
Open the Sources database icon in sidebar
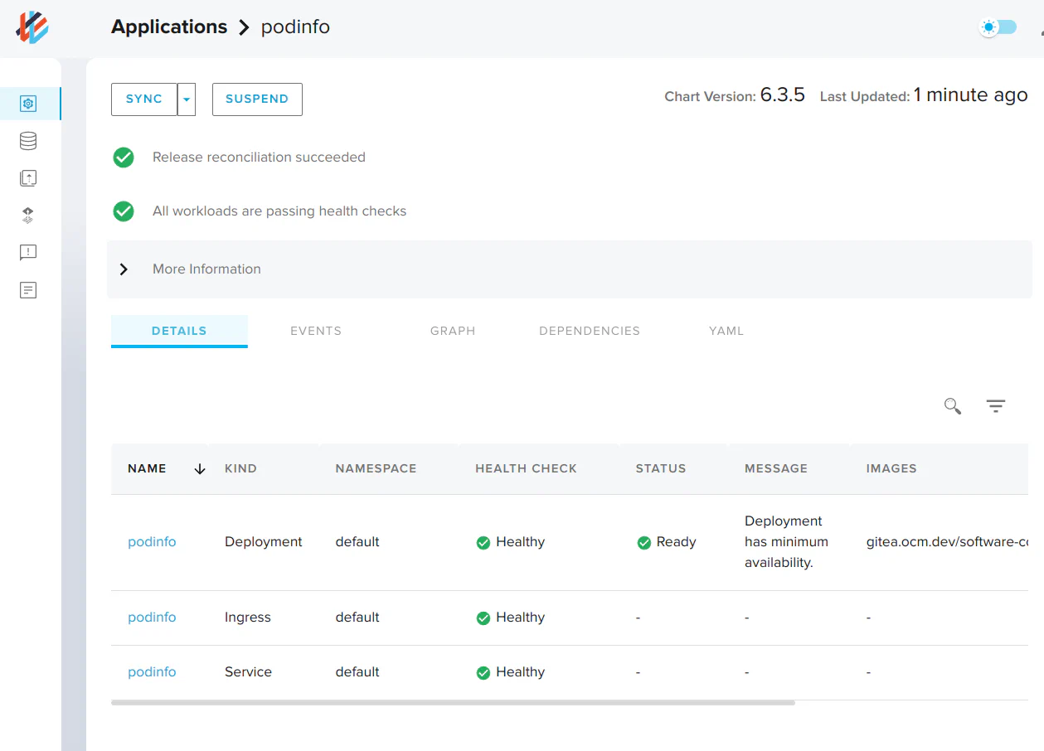click(x=28, y=141)
